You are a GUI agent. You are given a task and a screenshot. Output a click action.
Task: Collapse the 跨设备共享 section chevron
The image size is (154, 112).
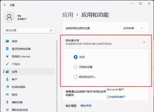pyautogui.click(x=144, y=42)
